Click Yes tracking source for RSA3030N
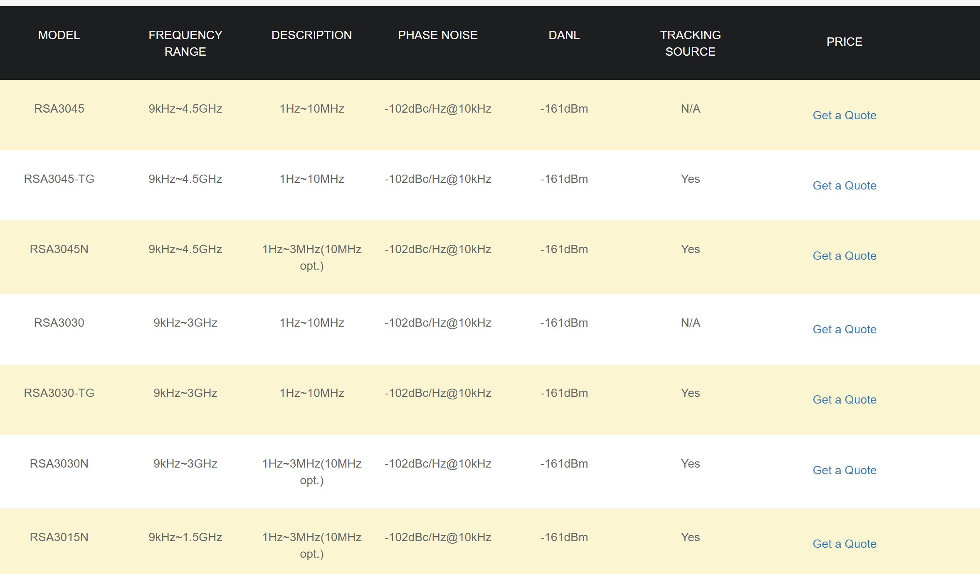Image resolution: width=980 pixels, height=574 pixels. (691, 463)
